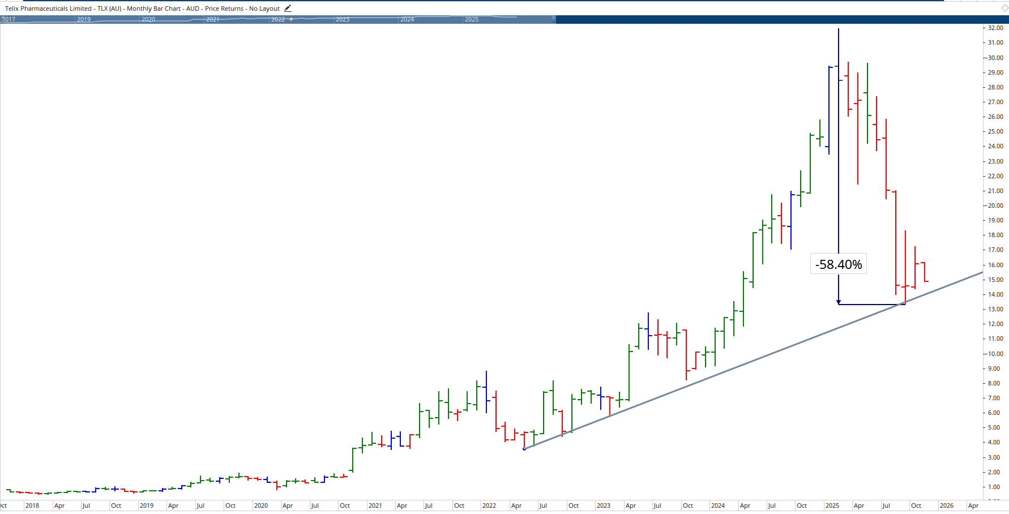Click the 32.00 value on the price axis

click(995, 27)
